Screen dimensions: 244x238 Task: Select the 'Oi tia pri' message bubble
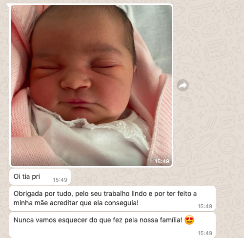click(x=40, y=177)
